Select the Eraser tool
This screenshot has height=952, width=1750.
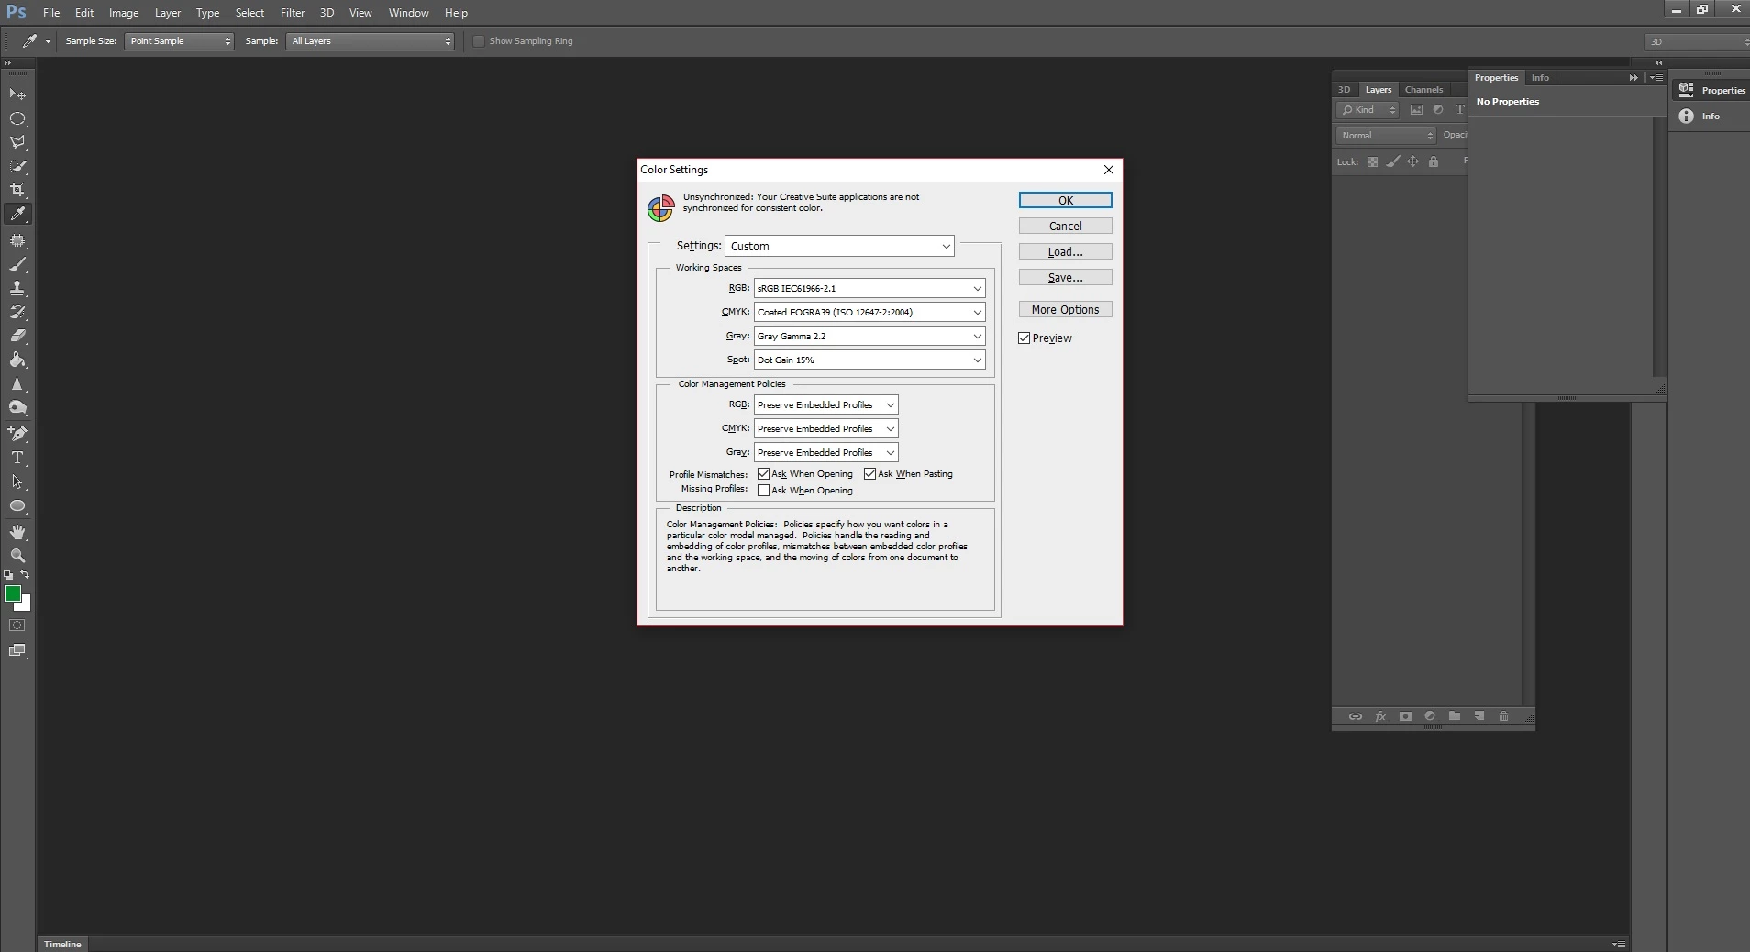(x=17, y=336)
